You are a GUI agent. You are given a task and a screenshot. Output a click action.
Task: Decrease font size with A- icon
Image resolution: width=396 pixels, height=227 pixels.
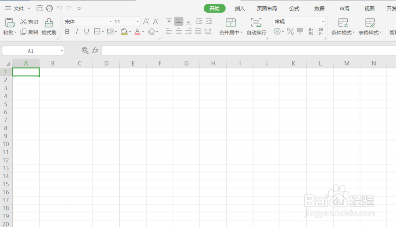[156, 21]
